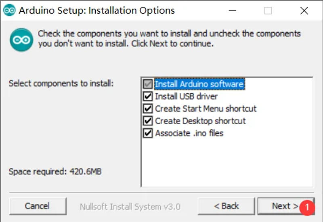Toggle the Create Start Menu shortcut checkbox

tap(148, 109)
